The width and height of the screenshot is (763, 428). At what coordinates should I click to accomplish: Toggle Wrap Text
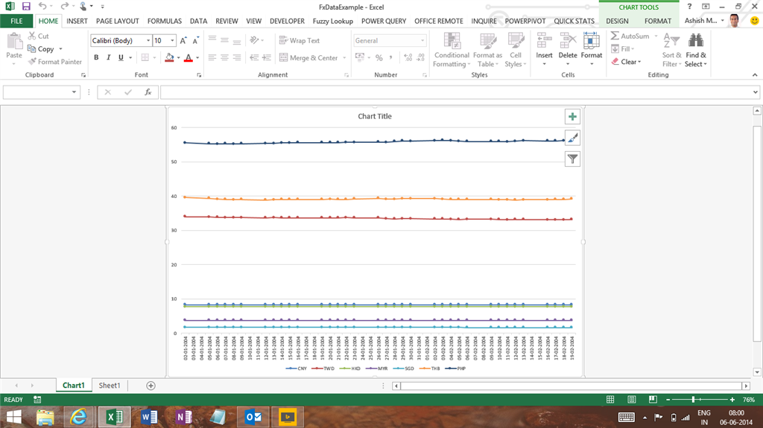(x=300, y=40)
